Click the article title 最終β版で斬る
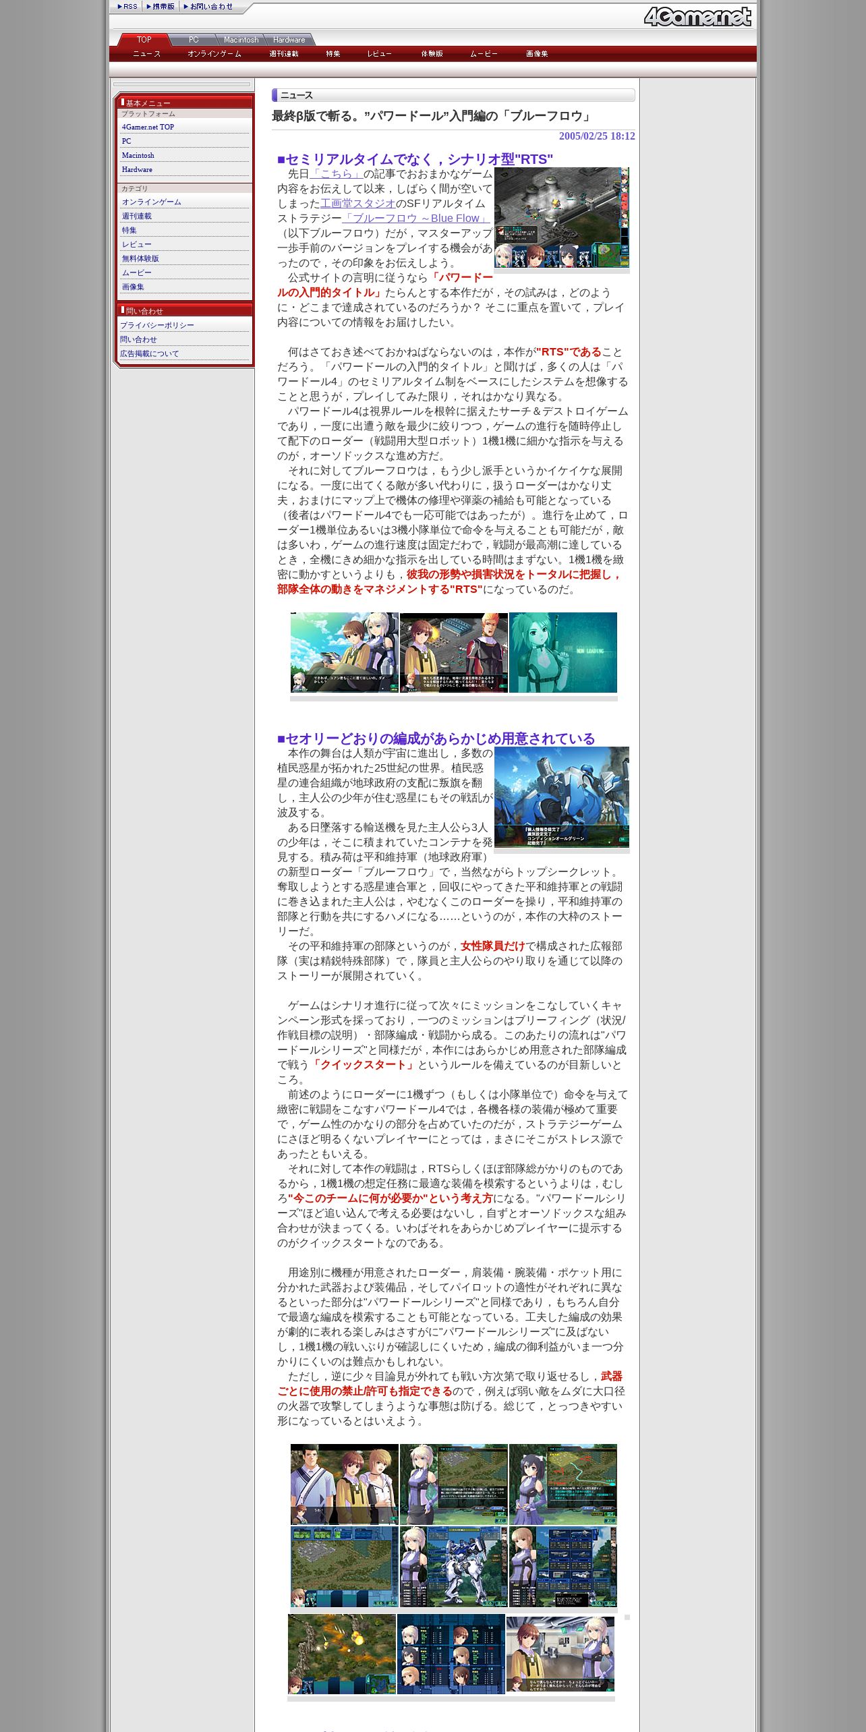The height and width of the screenshot is (1732, 866). (432, 116)
